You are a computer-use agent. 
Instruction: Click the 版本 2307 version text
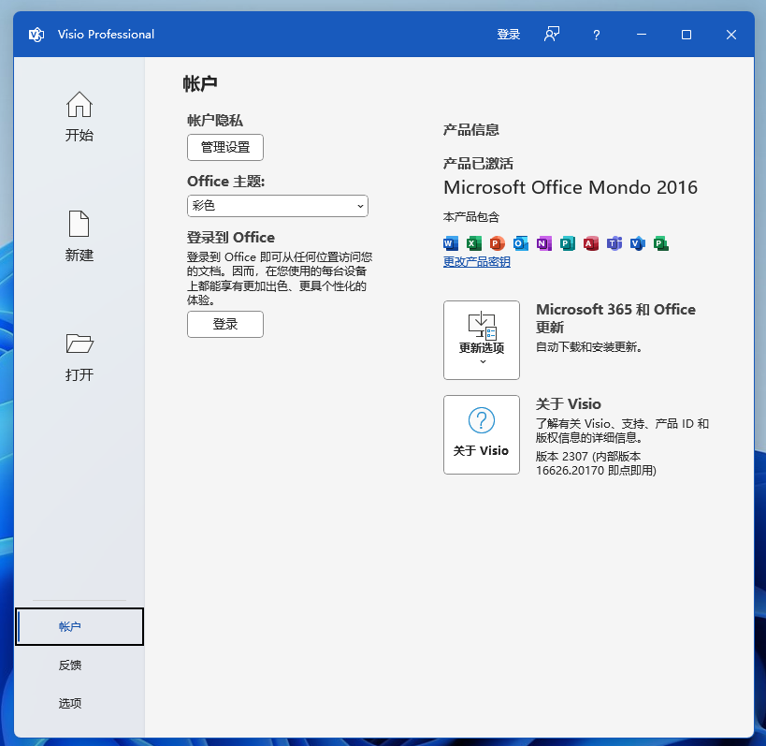pyautogui.click(x=596, y=463)
